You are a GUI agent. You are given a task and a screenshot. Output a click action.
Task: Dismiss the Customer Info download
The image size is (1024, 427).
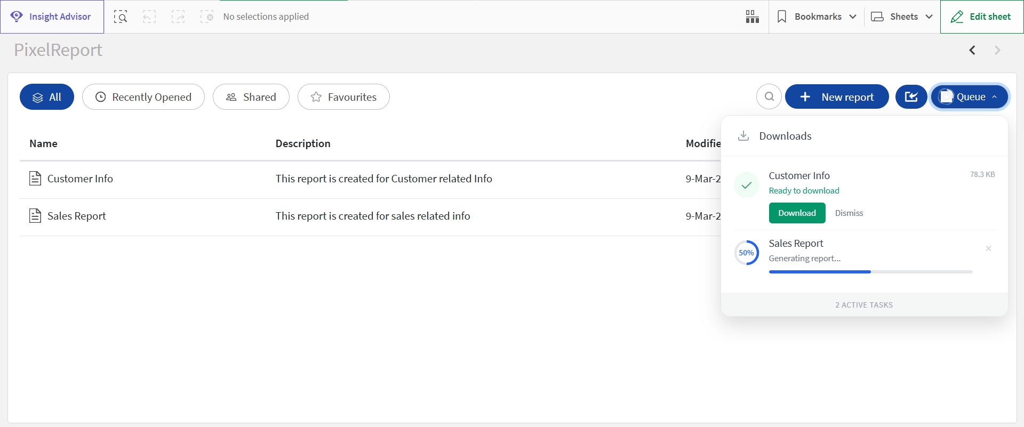[x=849, y=213]
